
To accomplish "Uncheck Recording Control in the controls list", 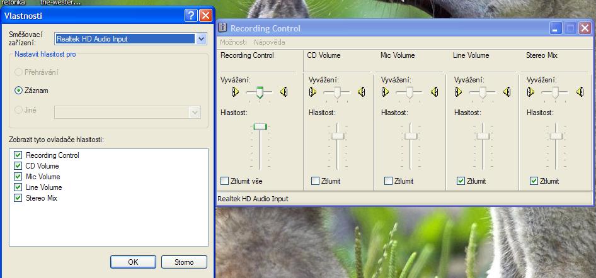I will point(18,155).
